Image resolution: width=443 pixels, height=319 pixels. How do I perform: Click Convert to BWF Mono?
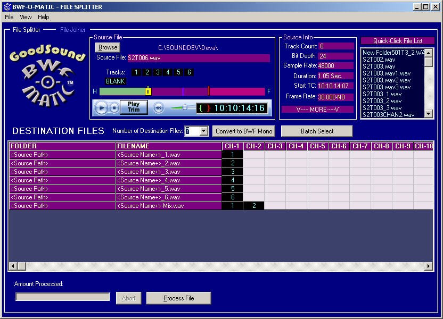tap(244, 131)
